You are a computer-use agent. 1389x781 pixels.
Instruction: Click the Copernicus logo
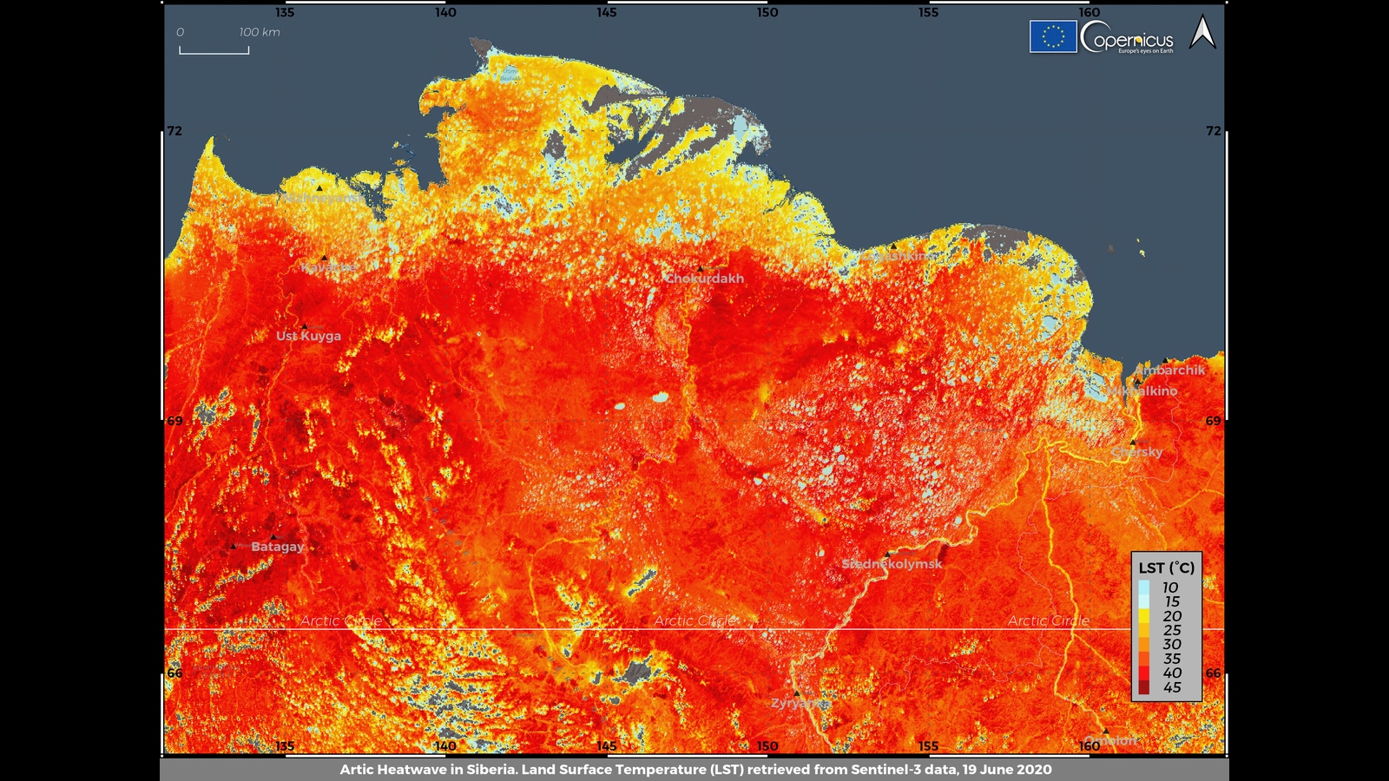[1127, 37]
